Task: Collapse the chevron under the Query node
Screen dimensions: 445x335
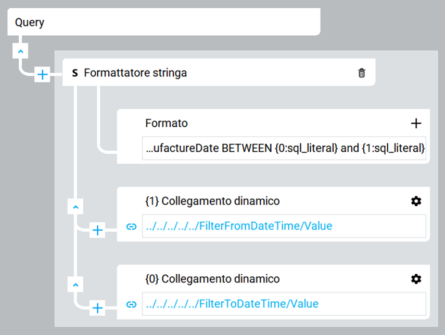Action: tap(20, 51)
